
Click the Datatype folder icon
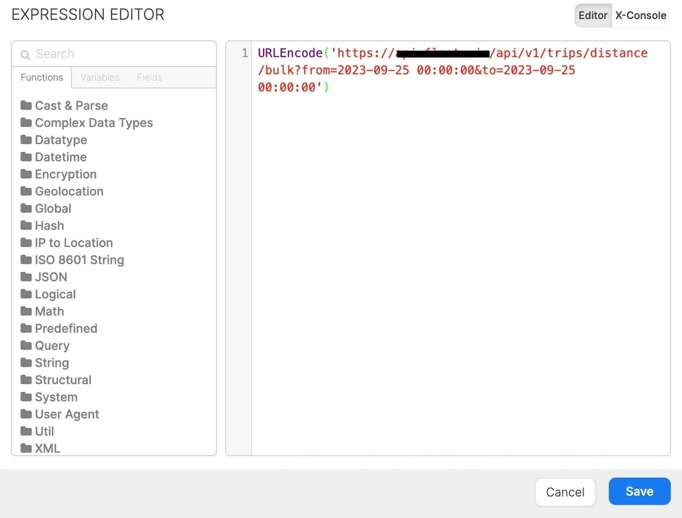[x=26, y=139]
